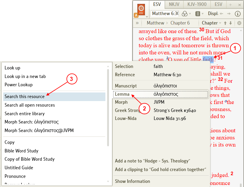This screenshot has width=244, height=187.
Task: Open the ESV resource cover dropdown arrow
Action: (x=147, y=17)
